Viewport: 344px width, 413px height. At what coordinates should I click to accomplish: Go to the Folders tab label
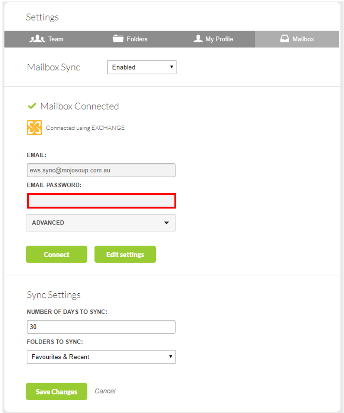(137, 39)
